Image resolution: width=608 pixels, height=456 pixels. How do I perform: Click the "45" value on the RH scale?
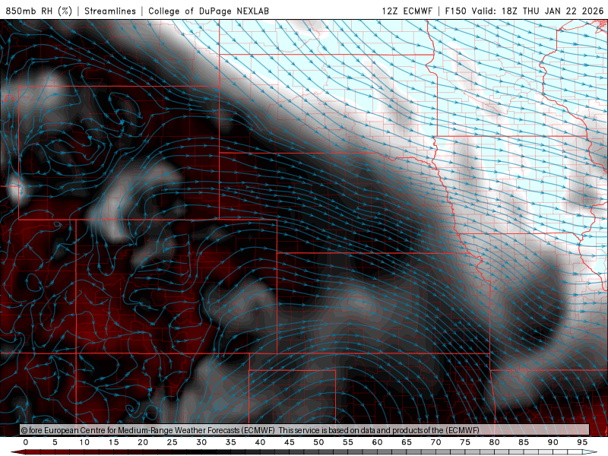(290, 442)
